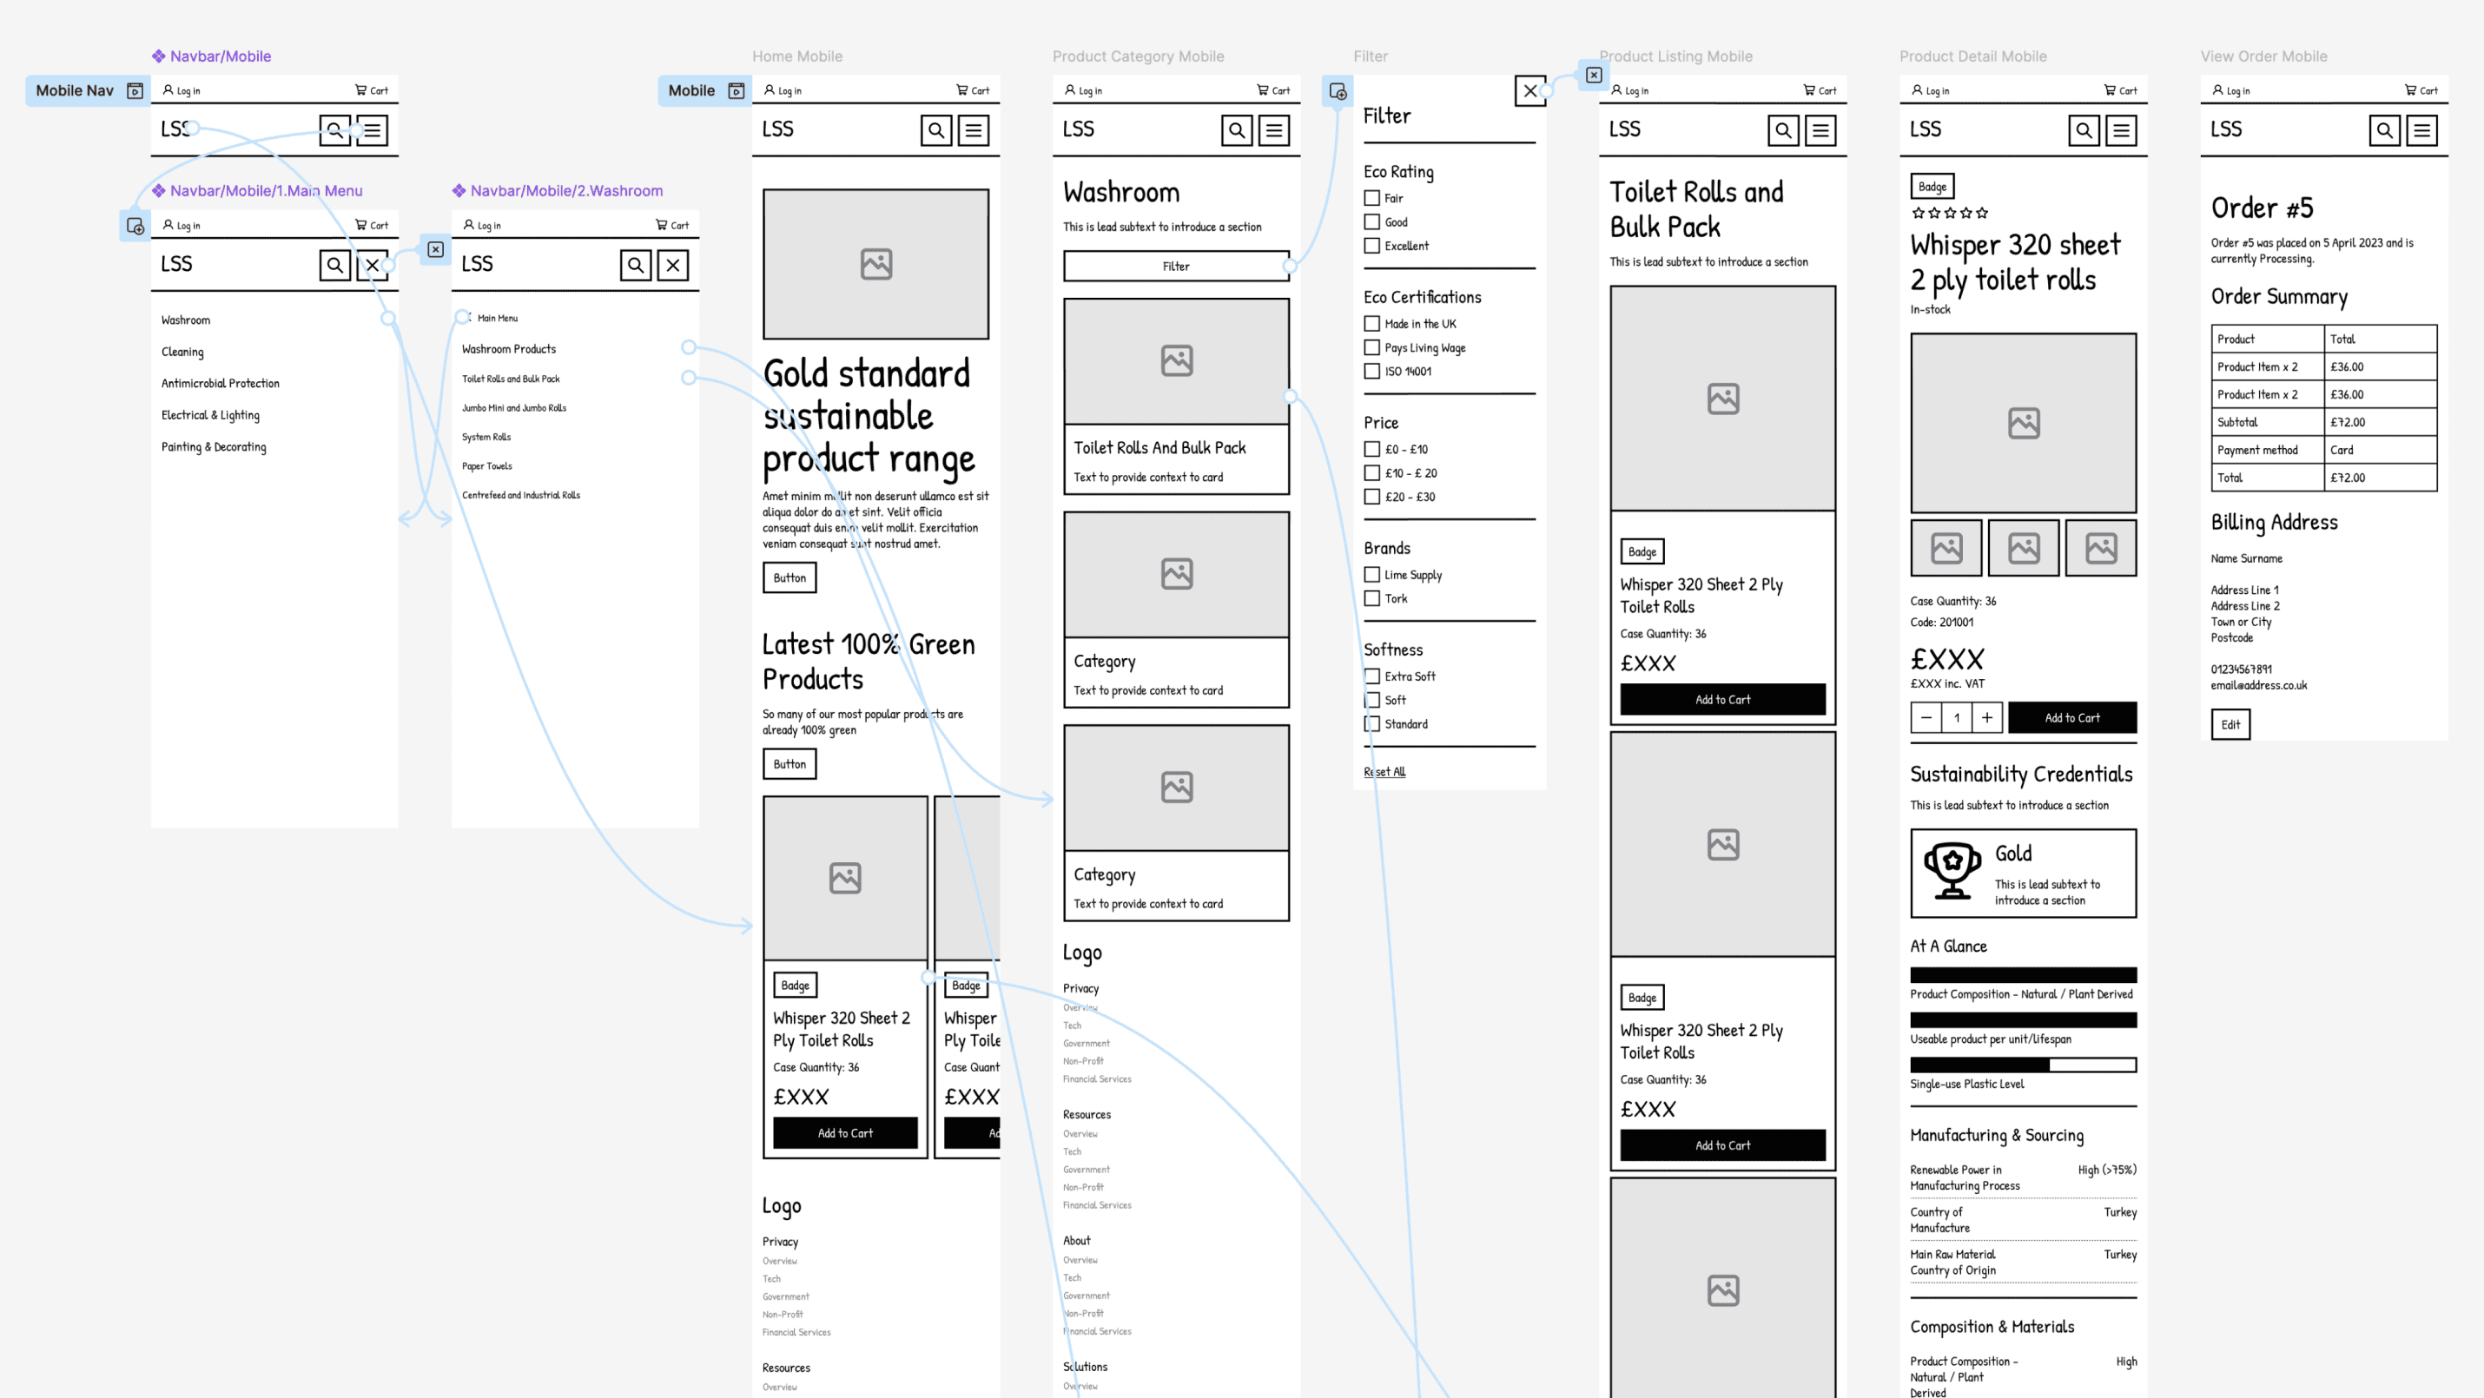Click the Button under Latest 100% Green Products
2484x1398 pixels.
point(789,765)
